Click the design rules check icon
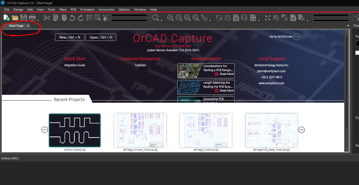The height and width of the screenshot is (185, 359). click(302, 18)
